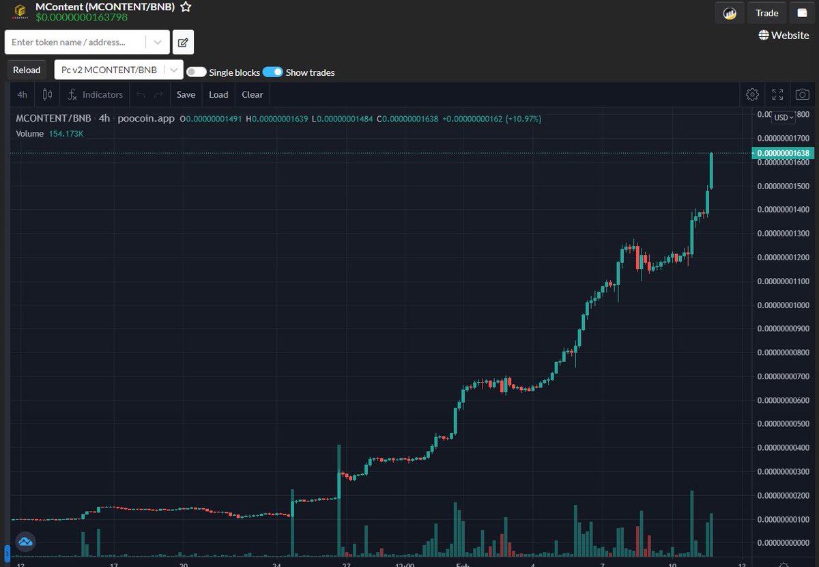Redo the last chart action
Viewport: 819px width, 567px height.
pyautogui.click(x=158, y=94)
